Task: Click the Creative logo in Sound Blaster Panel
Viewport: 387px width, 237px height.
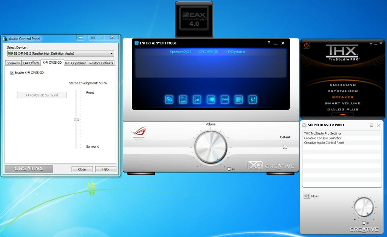Action: (x=364, y=229)
